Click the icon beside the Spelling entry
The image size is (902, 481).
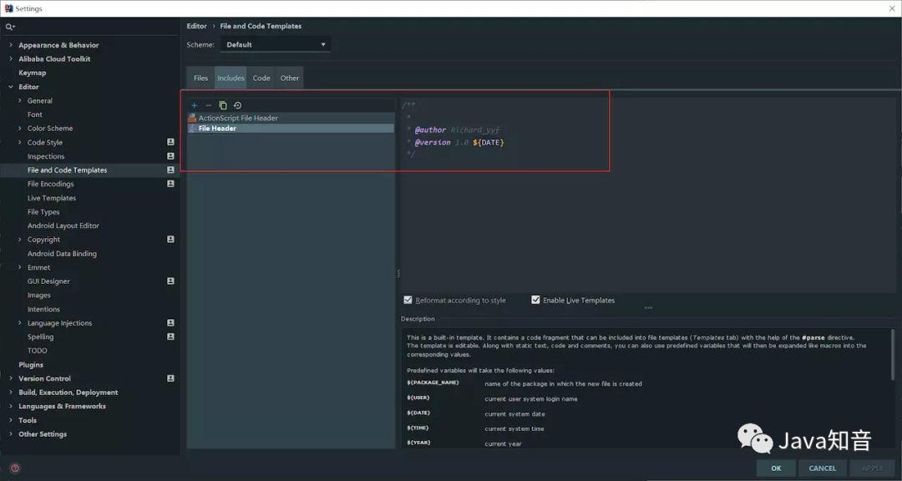coord(170,337)
